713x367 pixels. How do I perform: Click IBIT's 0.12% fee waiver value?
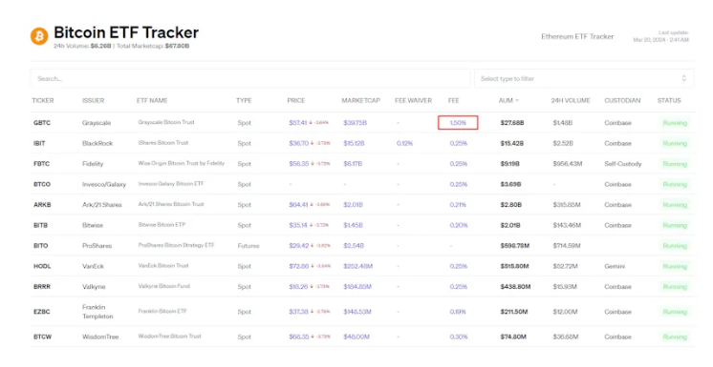point(404,143)
